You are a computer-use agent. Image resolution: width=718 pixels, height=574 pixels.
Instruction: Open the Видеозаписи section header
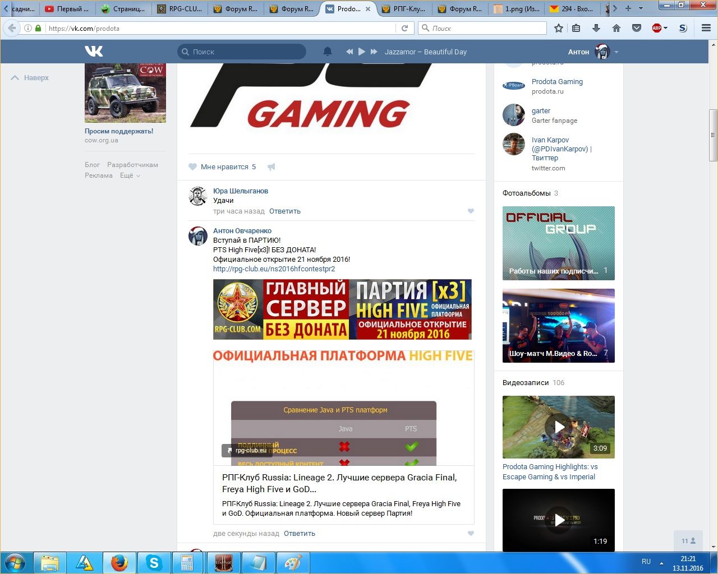(x=526, y=383)
